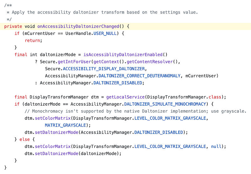Click the Monochromacy comment line
Screen dimensions: 251x174
point(136,111)
